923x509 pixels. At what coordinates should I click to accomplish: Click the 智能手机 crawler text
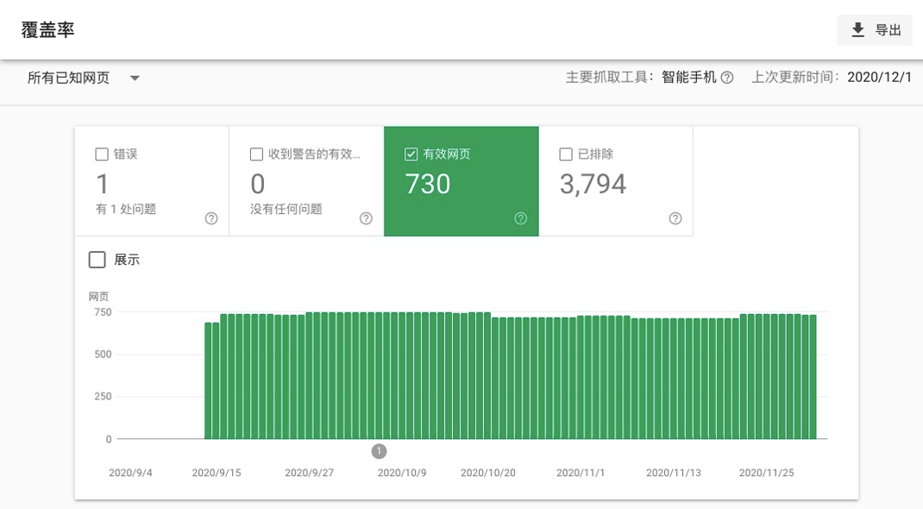pyautogui.click(x=688, y=78)
